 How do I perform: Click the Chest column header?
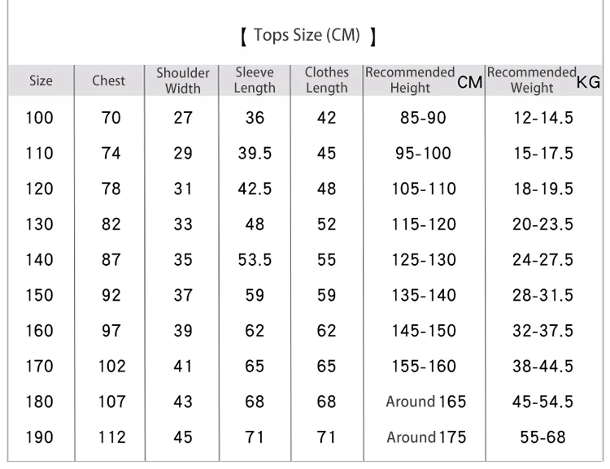[109, 80]
